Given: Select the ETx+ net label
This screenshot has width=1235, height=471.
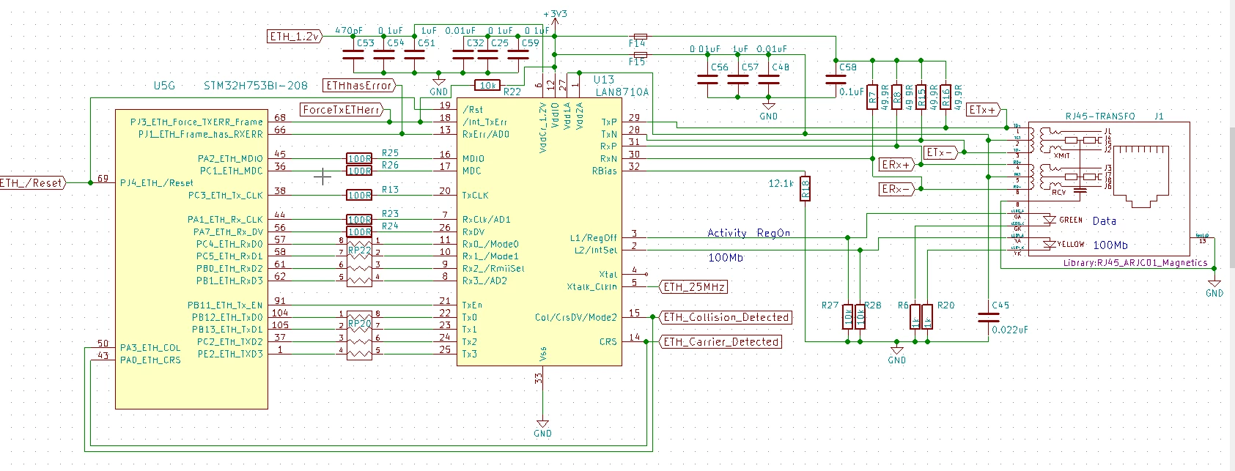Looking at the screenshot, I should pos(984,110).
